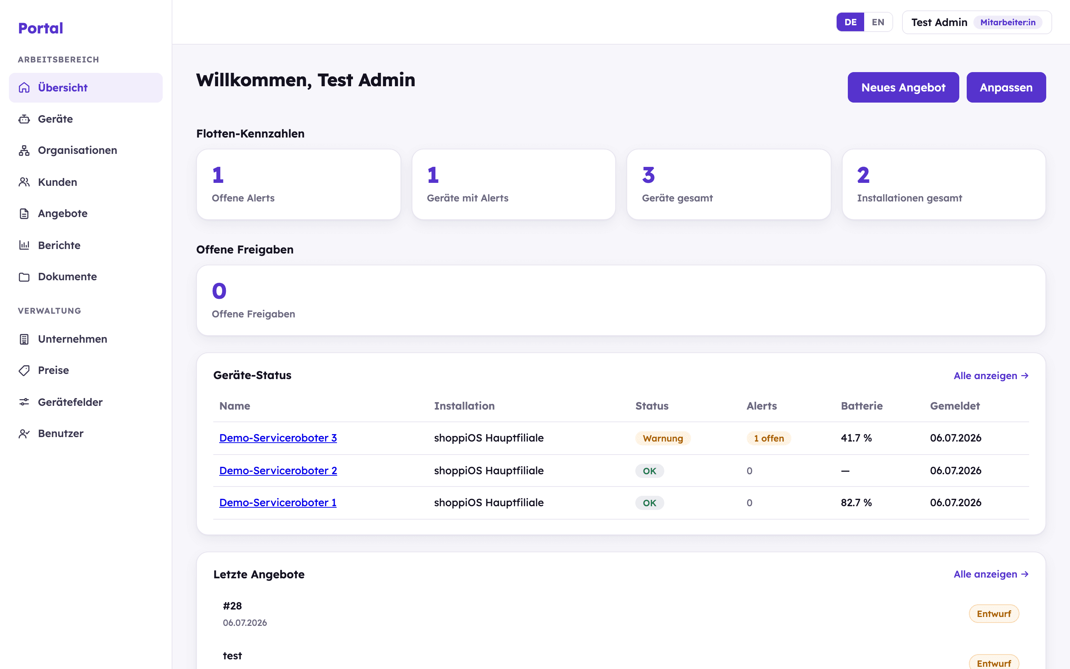Click the Unternehmen building icon
The image size is (1070, 669).
tap(24, 339)
